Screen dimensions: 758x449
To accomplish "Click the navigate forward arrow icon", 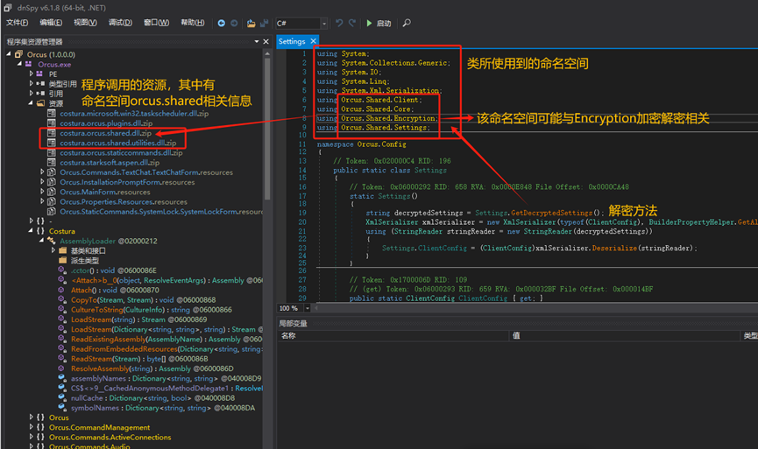I will pos(234,23).
